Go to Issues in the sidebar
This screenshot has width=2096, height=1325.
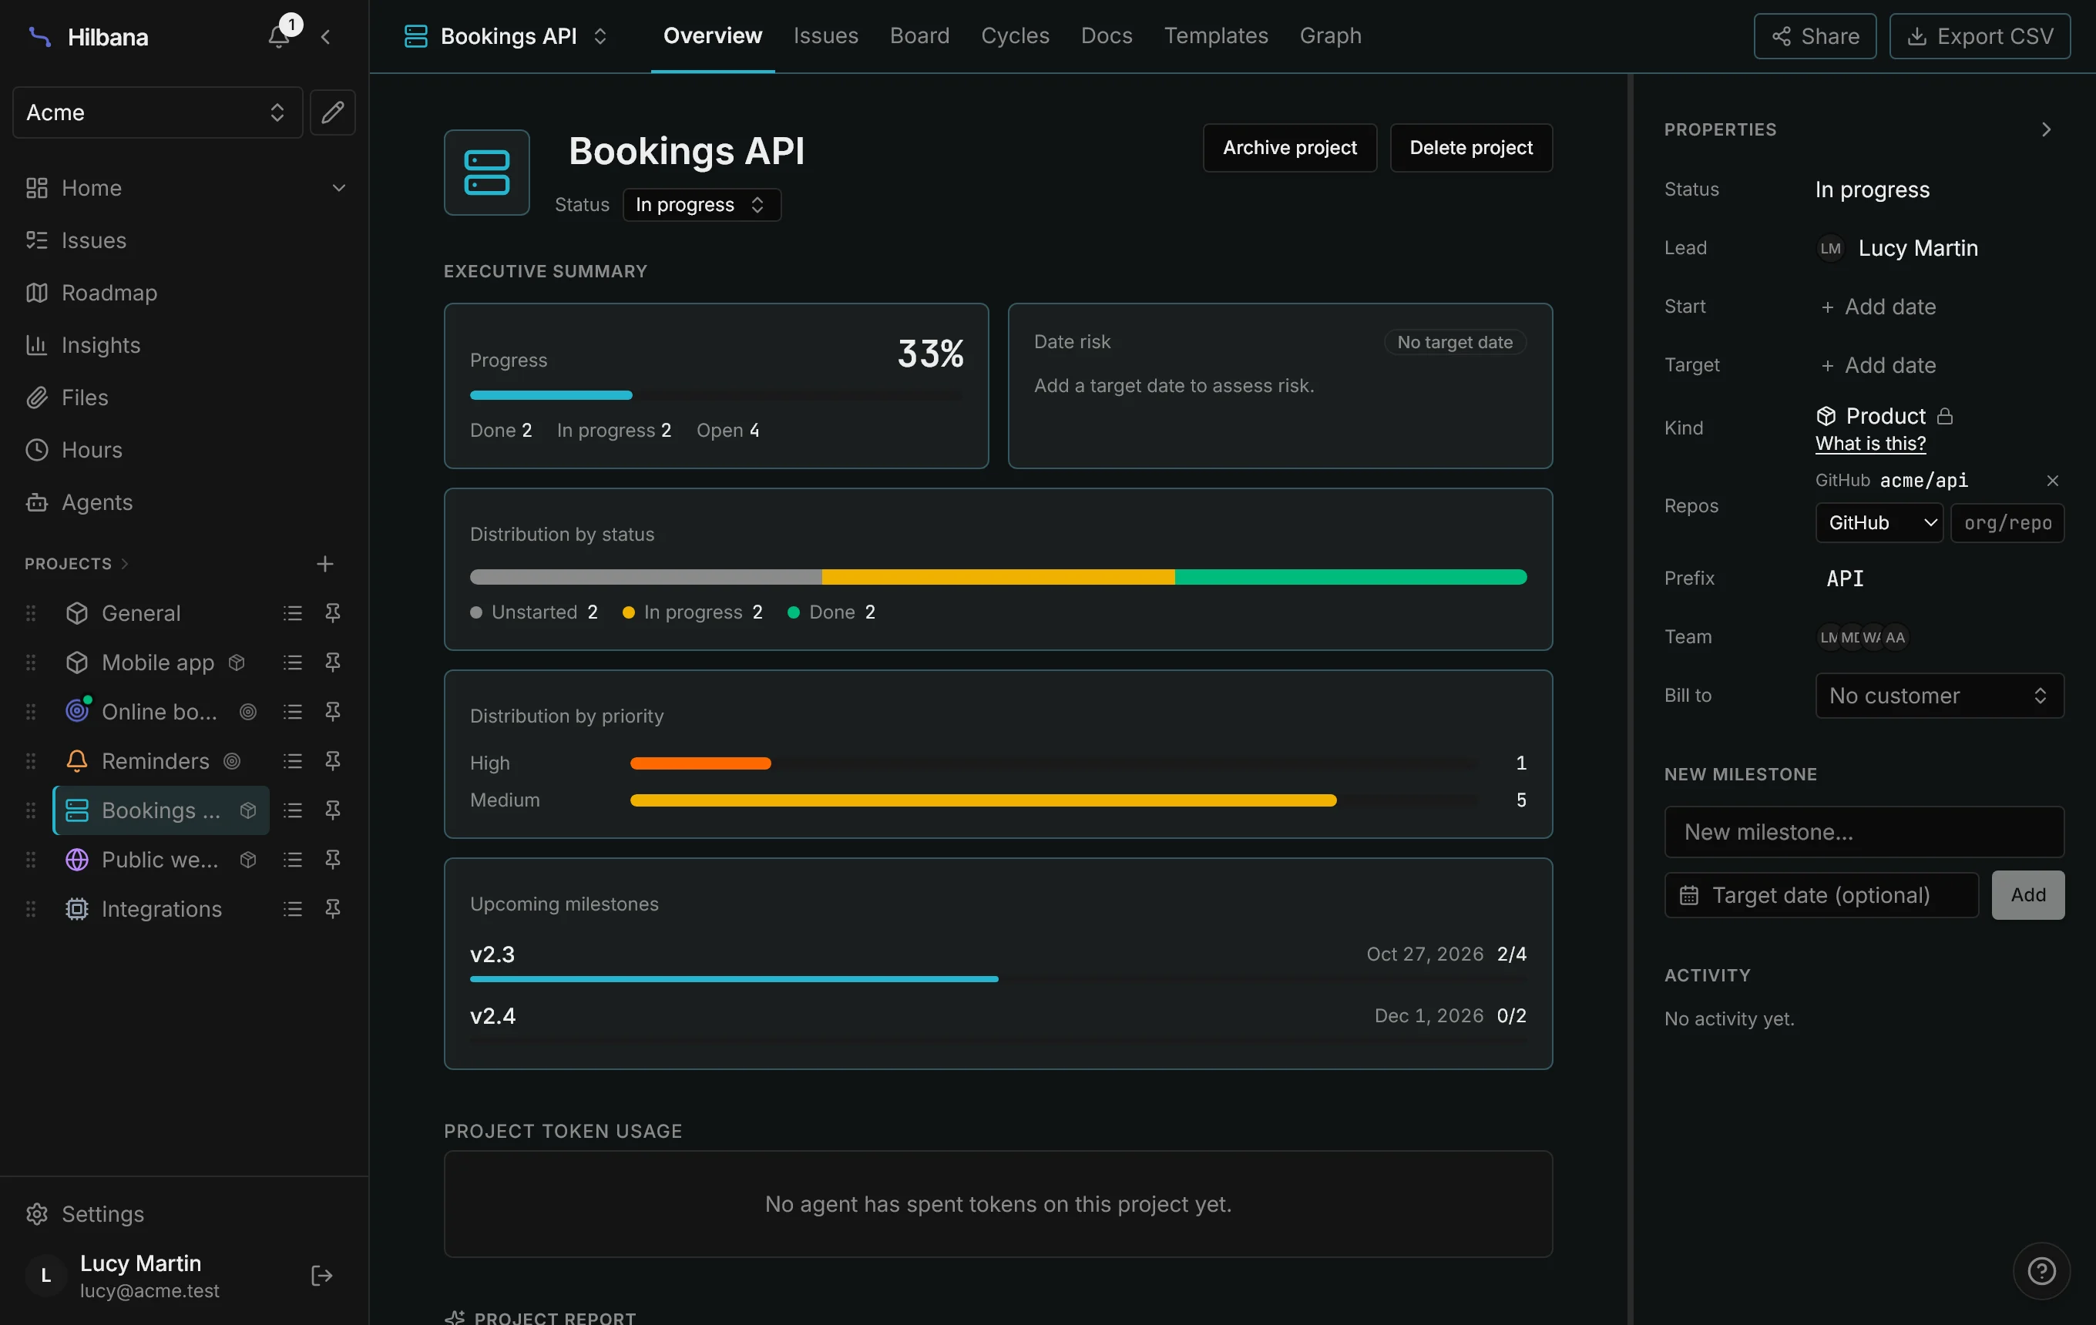94,240
